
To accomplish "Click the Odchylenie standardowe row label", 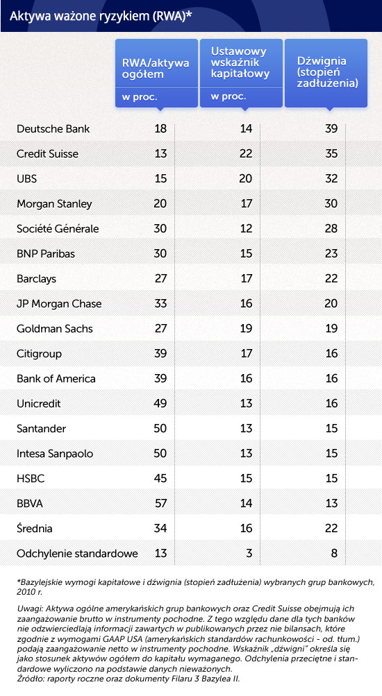I will click(x=77, y=554).
